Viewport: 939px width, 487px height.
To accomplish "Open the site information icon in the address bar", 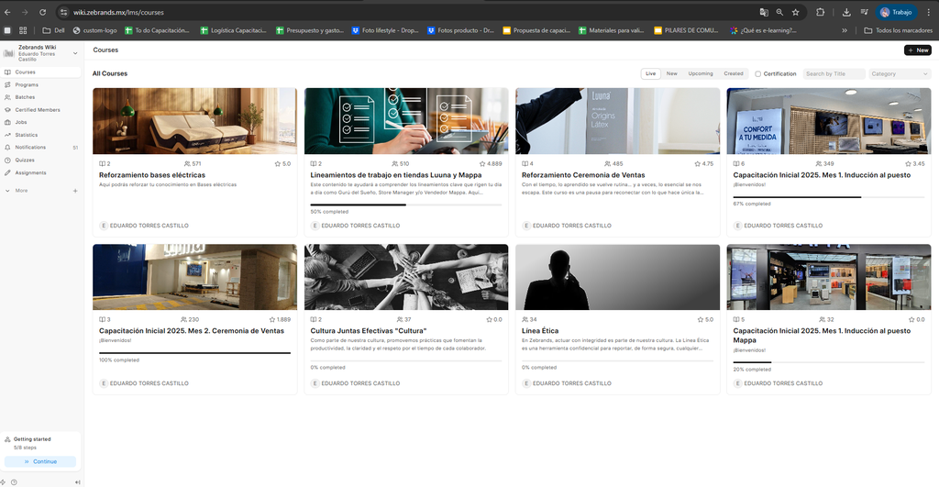I will pyautogui.click(x=63, y=12).
